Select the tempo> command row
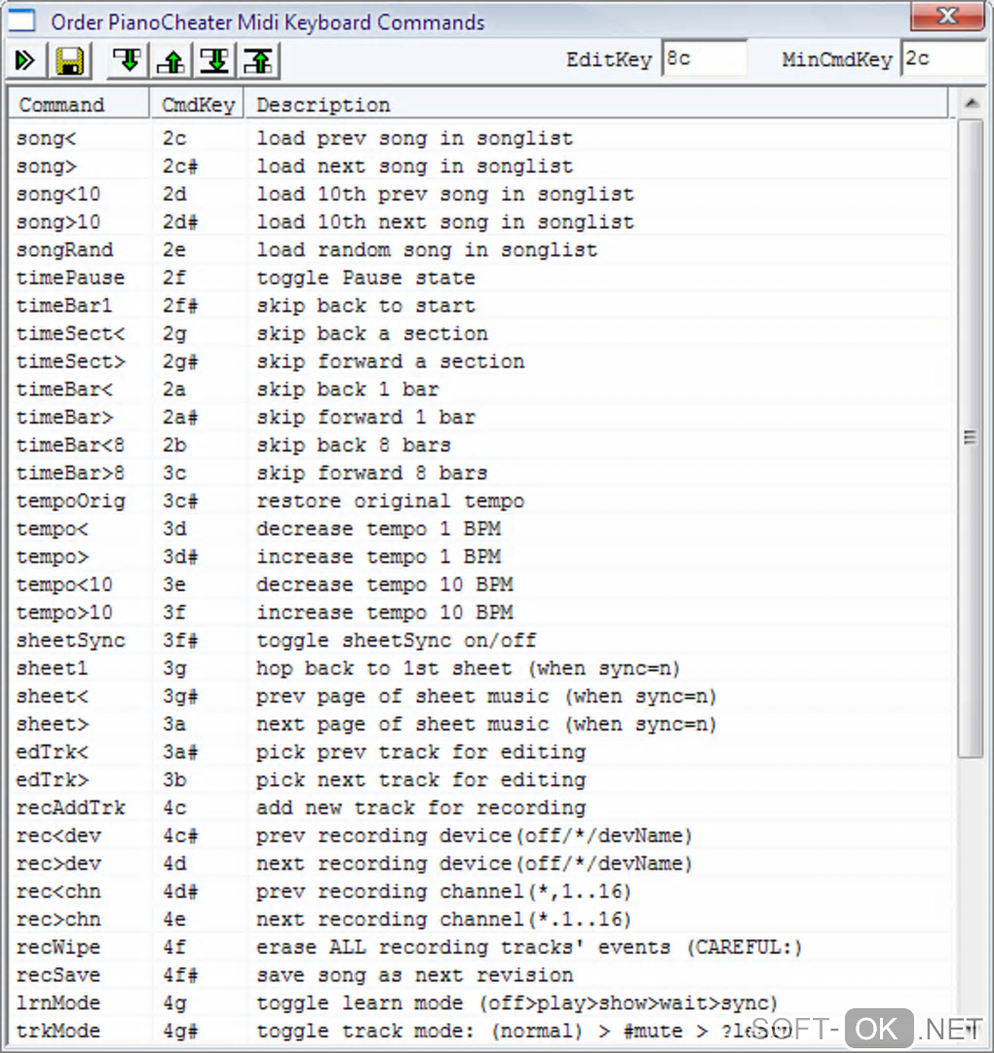 click(482, 557)
